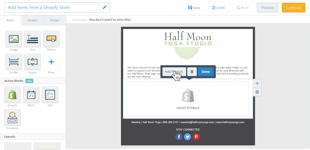Click the Plus badge beside Action Blocks
The image size is (310, 150).
click(x=29, y=81)
